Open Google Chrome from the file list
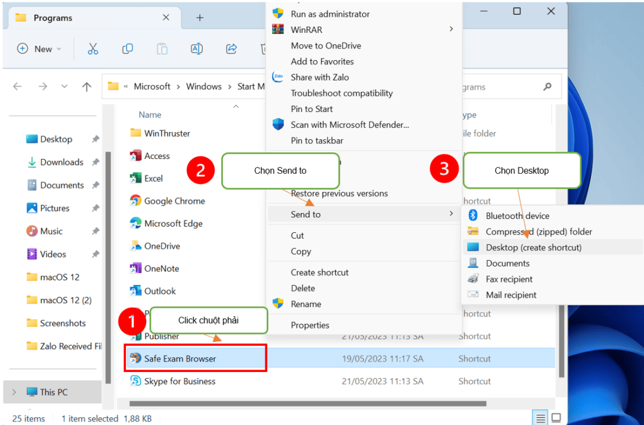Image resolution: width=644 pixels, height=425 pixels. 174,201
